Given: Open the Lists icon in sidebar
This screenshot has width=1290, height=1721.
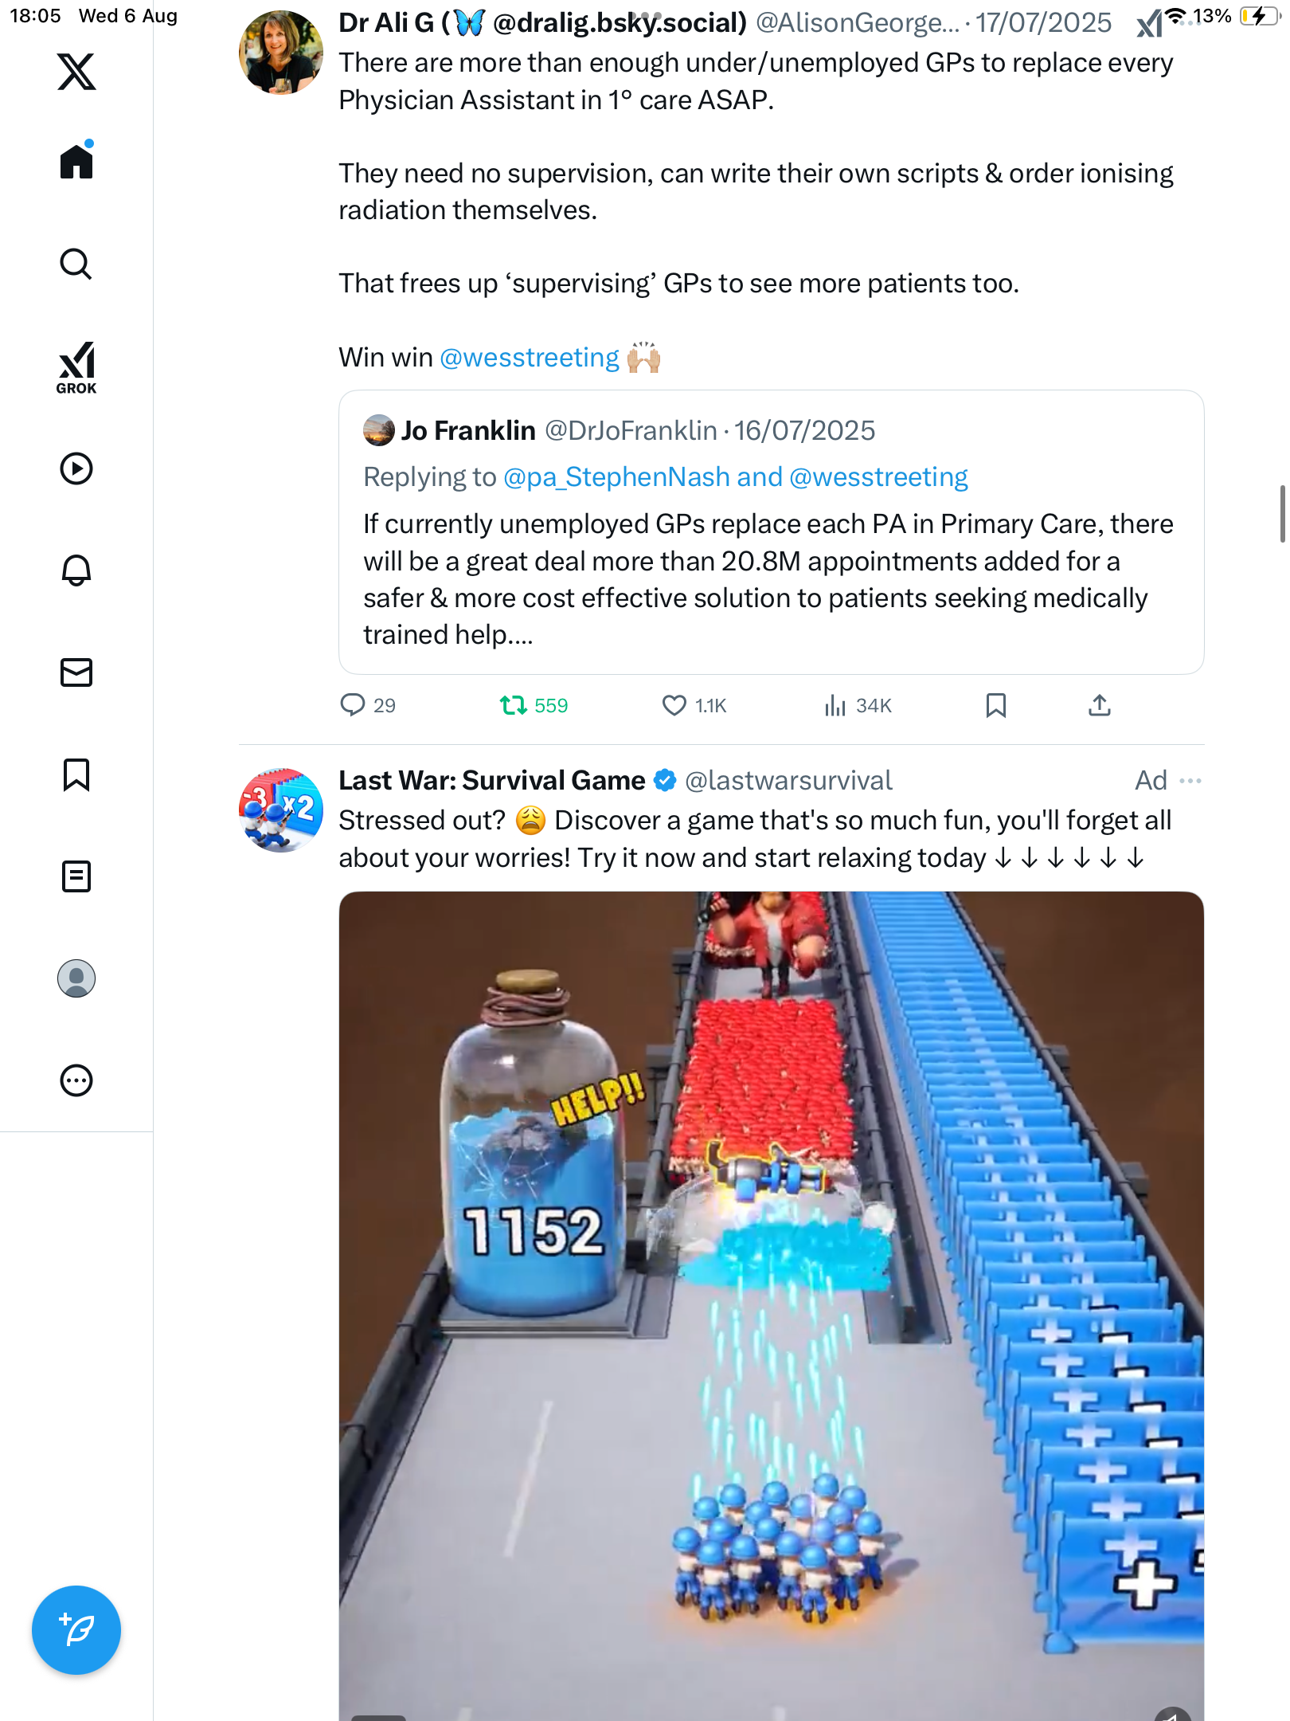Looking at the screenshot, I should click(76, 876).
